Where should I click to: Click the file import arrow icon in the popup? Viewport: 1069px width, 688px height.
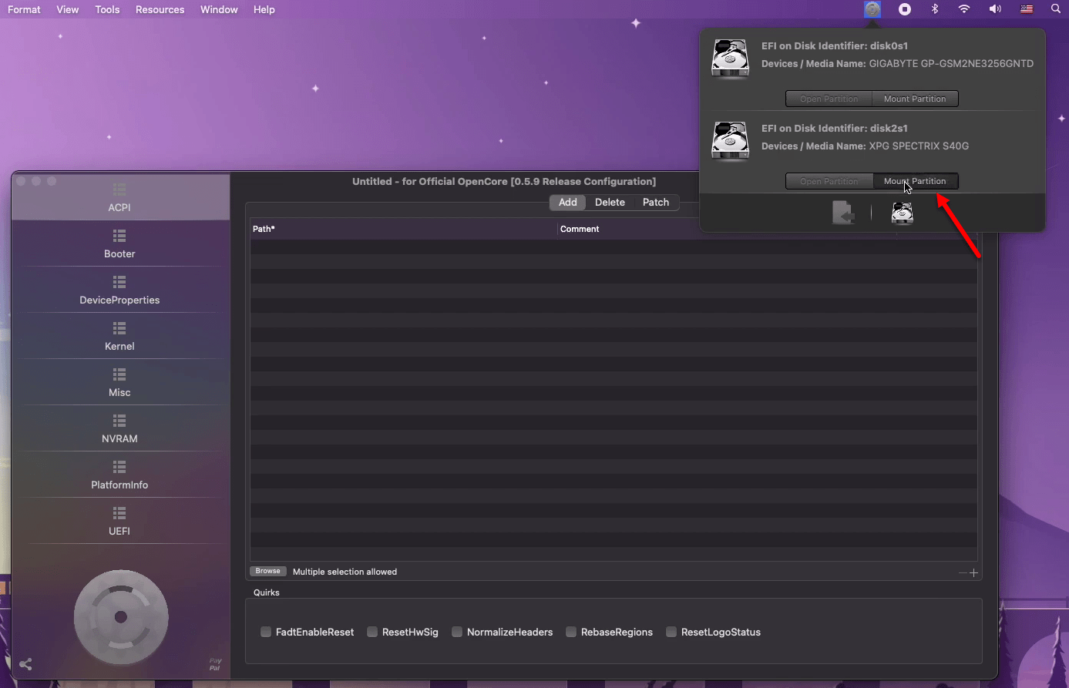pos(843,213)
